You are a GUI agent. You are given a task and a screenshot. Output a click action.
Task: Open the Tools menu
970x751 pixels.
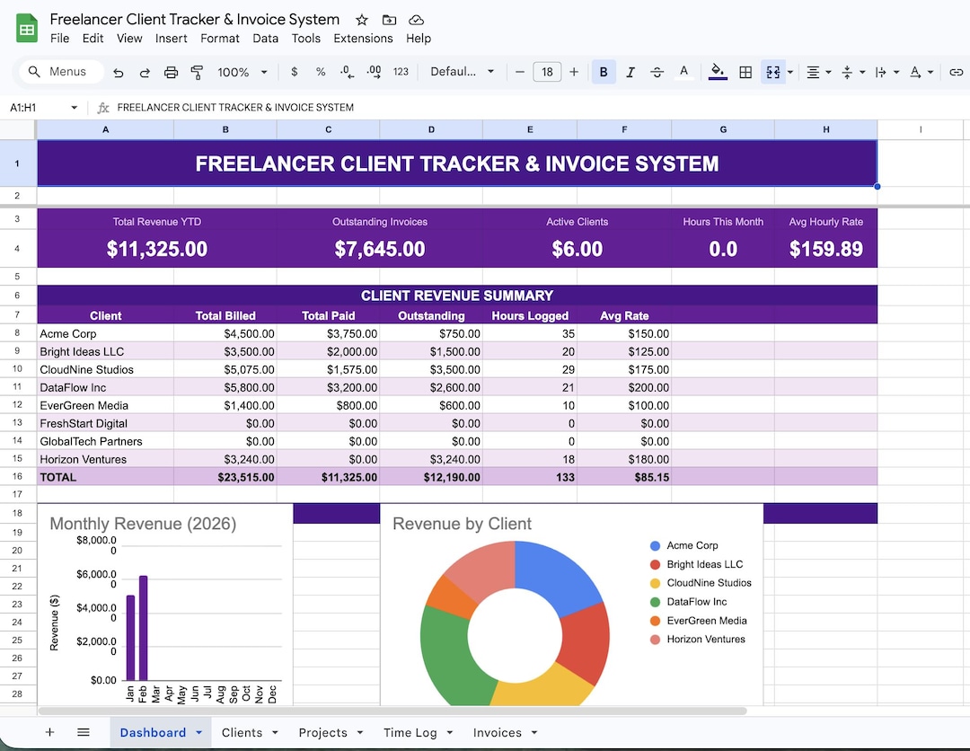306,39
